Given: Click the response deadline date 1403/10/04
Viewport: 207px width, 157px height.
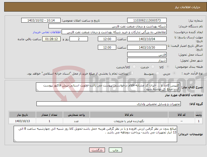Looking at the screenshot, I should click(x=147, y=39).
